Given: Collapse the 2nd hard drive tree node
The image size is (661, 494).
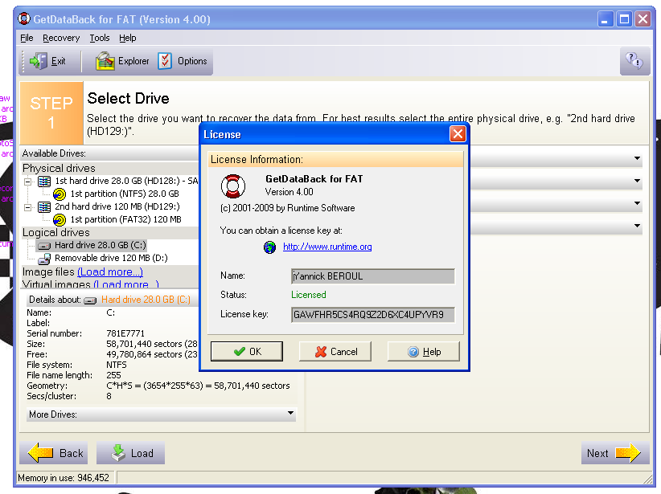Looking at the screenshot, I should coord(28,207).
